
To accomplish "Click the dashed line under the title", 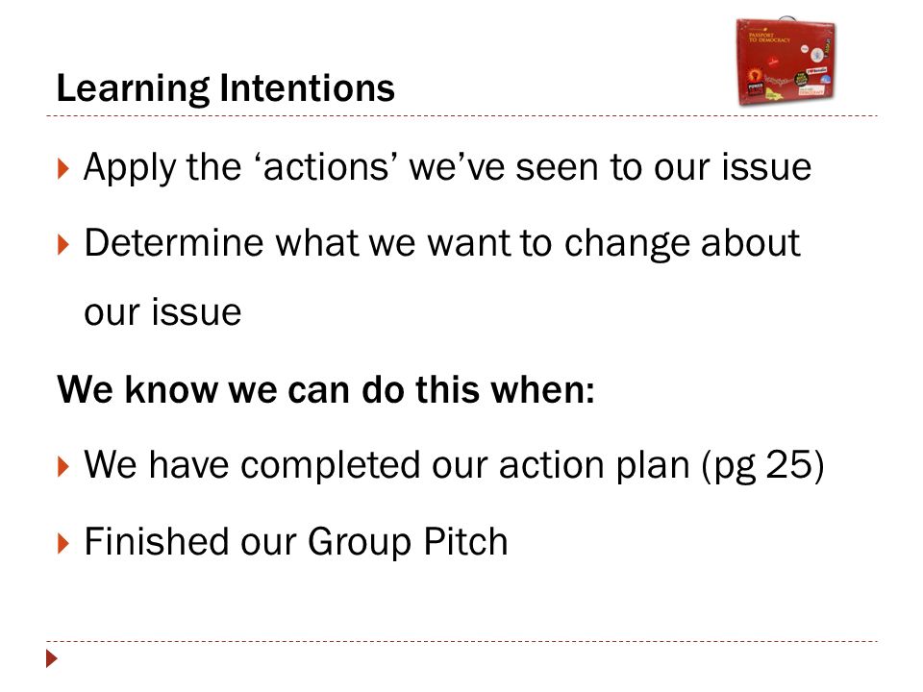I will [x=461, y=116].
